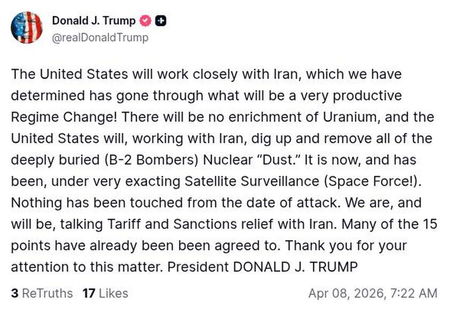Click the Donald J. Trump display name

pos(93,21)
